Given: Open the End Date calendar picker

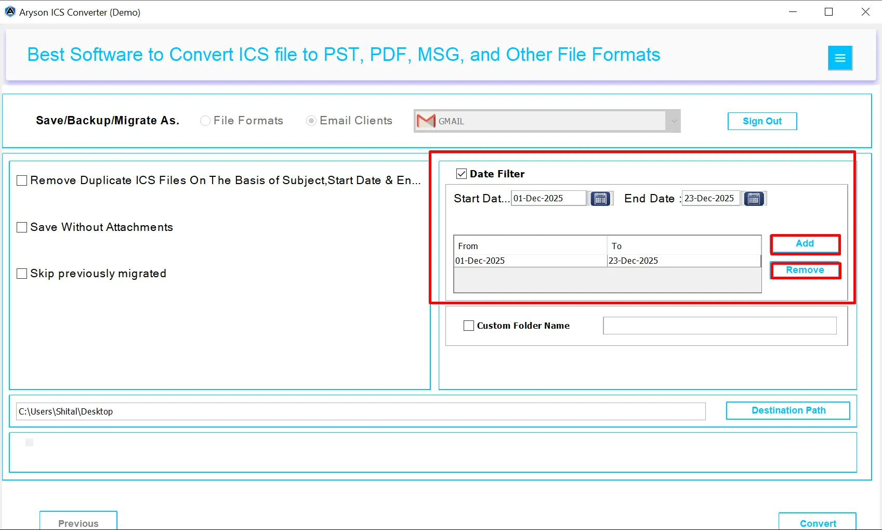Looking at the screenshot, I should point(754,198).
